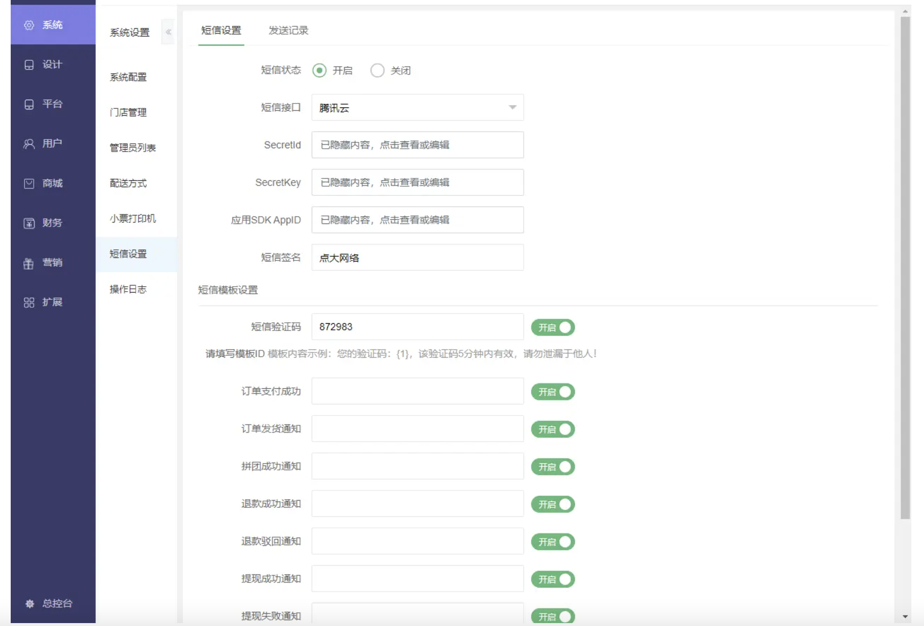Click the 平台 sidebar icon
Image resolution: width=924 pixels, height=626 pixels.
coord(29,104)
